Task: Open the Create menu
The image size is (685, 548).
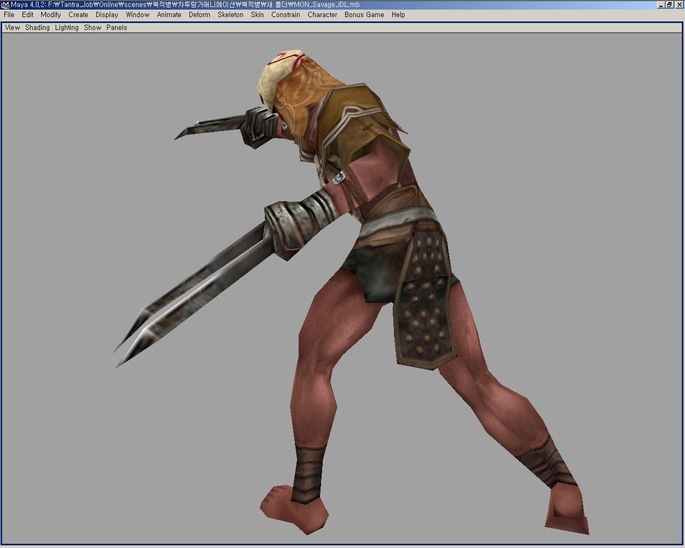Action: [x=78, y=15]
